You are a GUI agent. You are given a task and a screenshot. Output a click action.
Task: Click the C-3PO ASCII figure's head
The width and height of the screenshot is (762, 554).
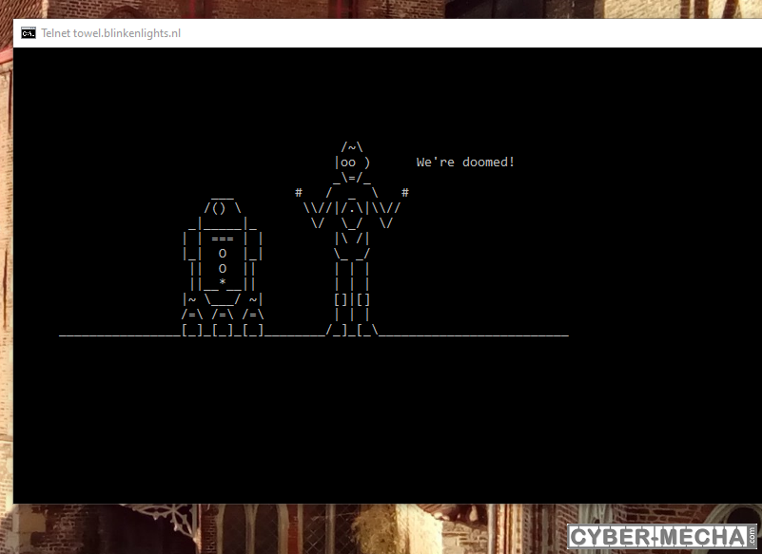352,162
